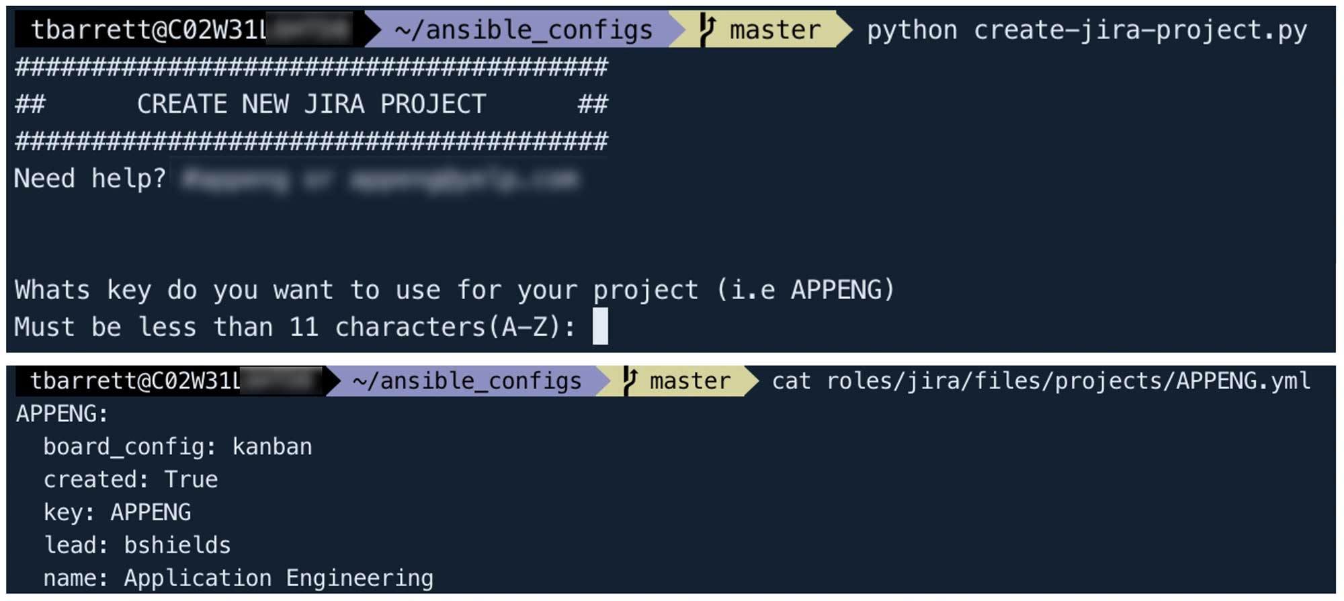Click the python create-jira-project.py command
The width and height of the screenshot is (1344, 601).
[1087, 30]
